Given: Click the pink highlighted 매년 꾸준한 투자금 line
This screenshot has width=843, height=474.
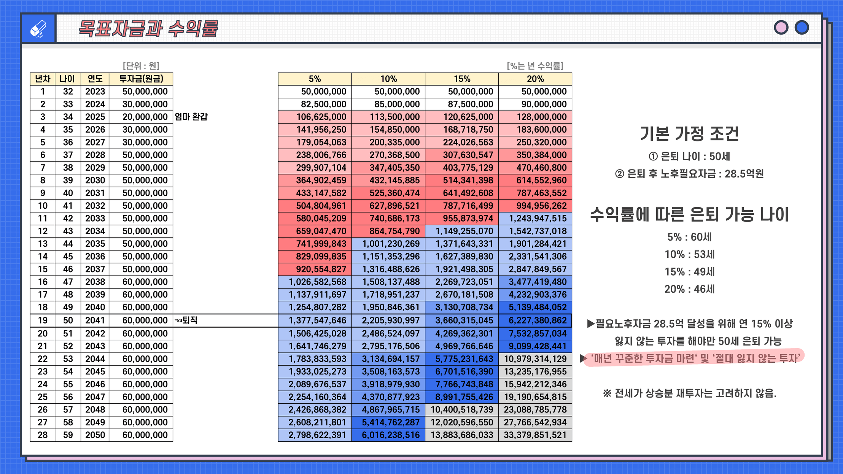Looking at the screenshot, I should [693, 358].
